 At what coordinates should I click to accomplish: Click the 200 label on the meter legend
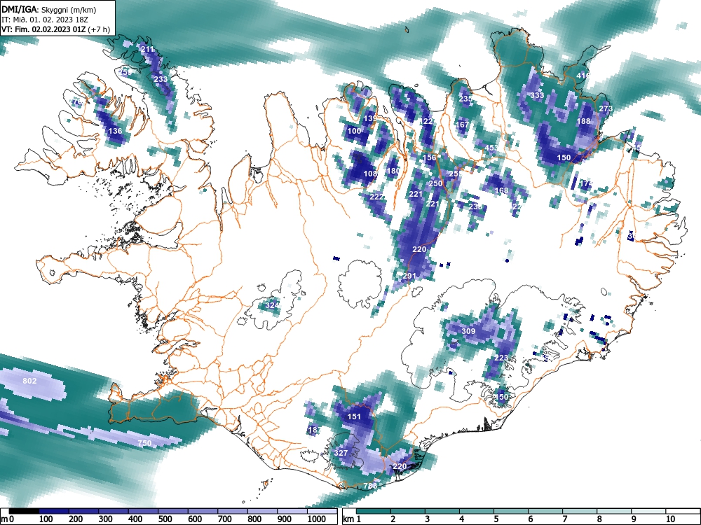coord(76,519)
